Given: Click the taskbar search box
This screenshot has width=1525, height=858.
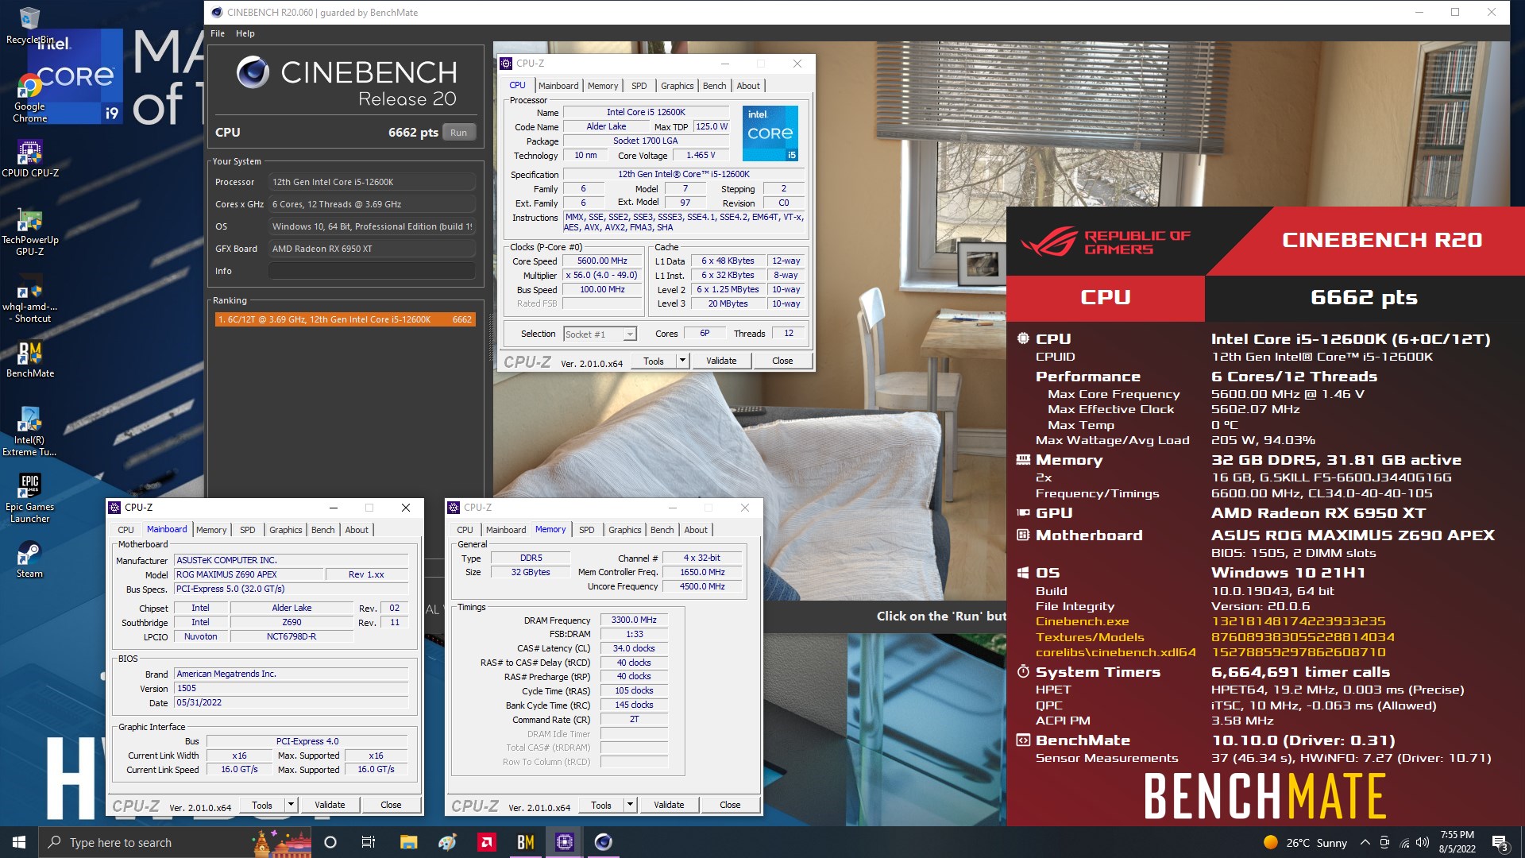Looking at the screenshot, I should point(175,842).
